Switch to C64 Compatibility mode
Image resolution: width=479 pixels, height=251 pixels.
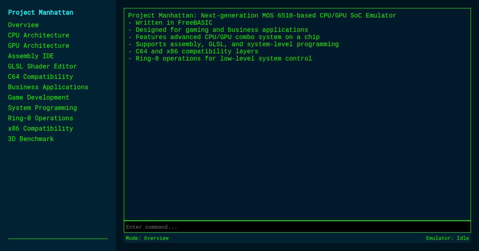click(x=40, y=76)
